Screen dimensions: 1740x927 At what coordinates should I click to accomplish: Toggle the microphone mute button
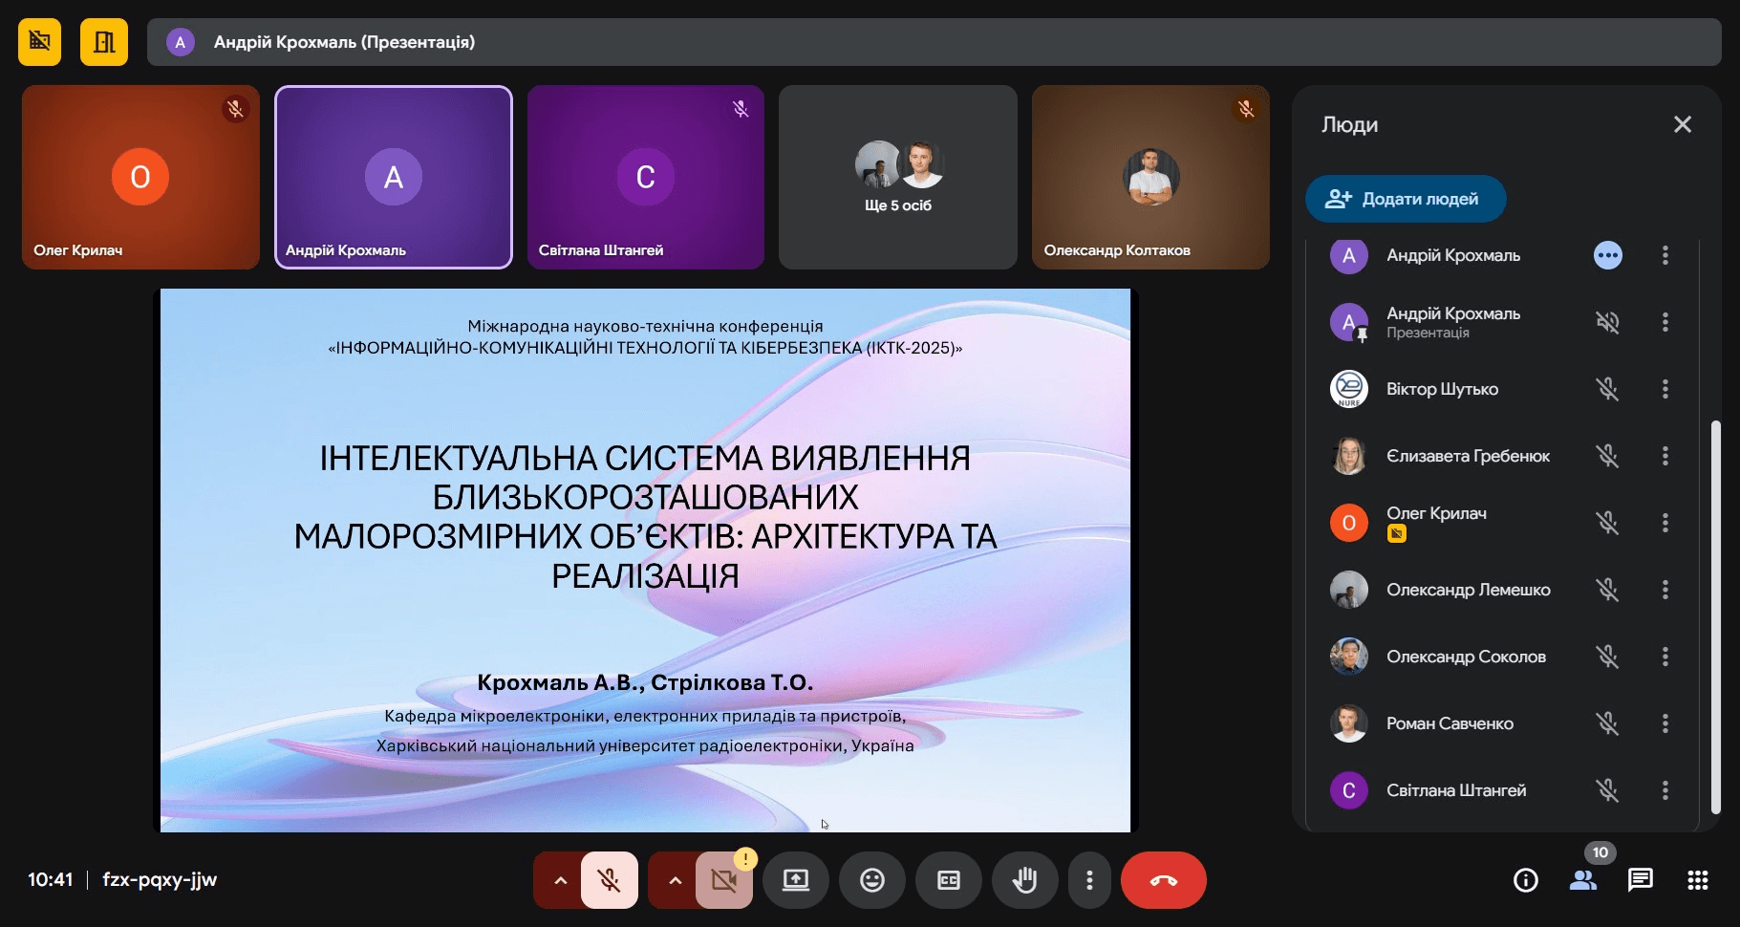click(609, 880)
